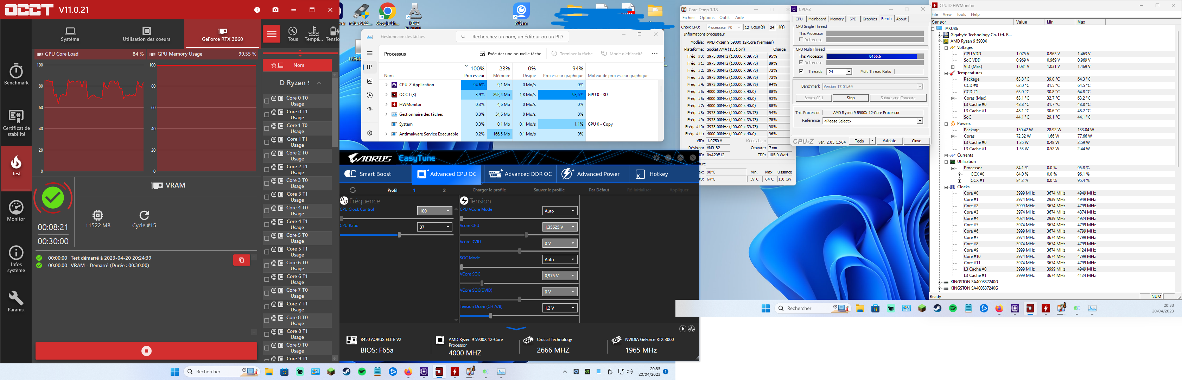The image size is (1182, 380).
Task: Open the OCCT Benchmark section
Action: coord(16,74)
